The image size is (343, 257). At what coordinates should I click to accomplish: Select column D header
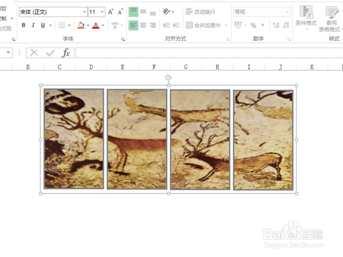91,67
